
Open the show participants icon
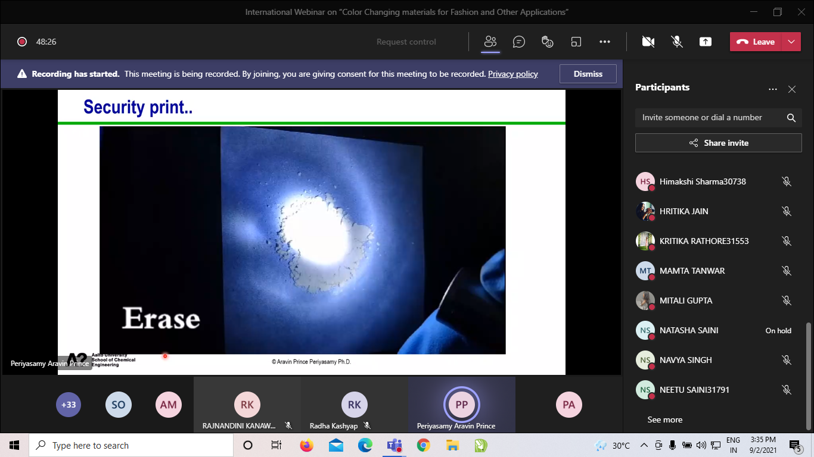(490, 42)
